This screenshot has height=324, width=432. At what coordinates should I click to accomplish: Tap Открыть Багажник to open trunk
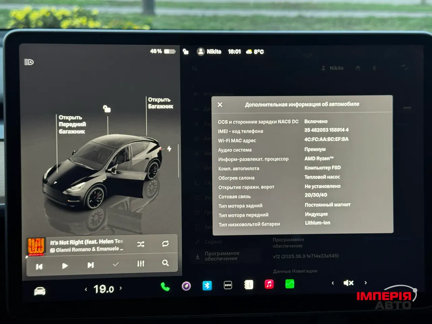point(160,102)
